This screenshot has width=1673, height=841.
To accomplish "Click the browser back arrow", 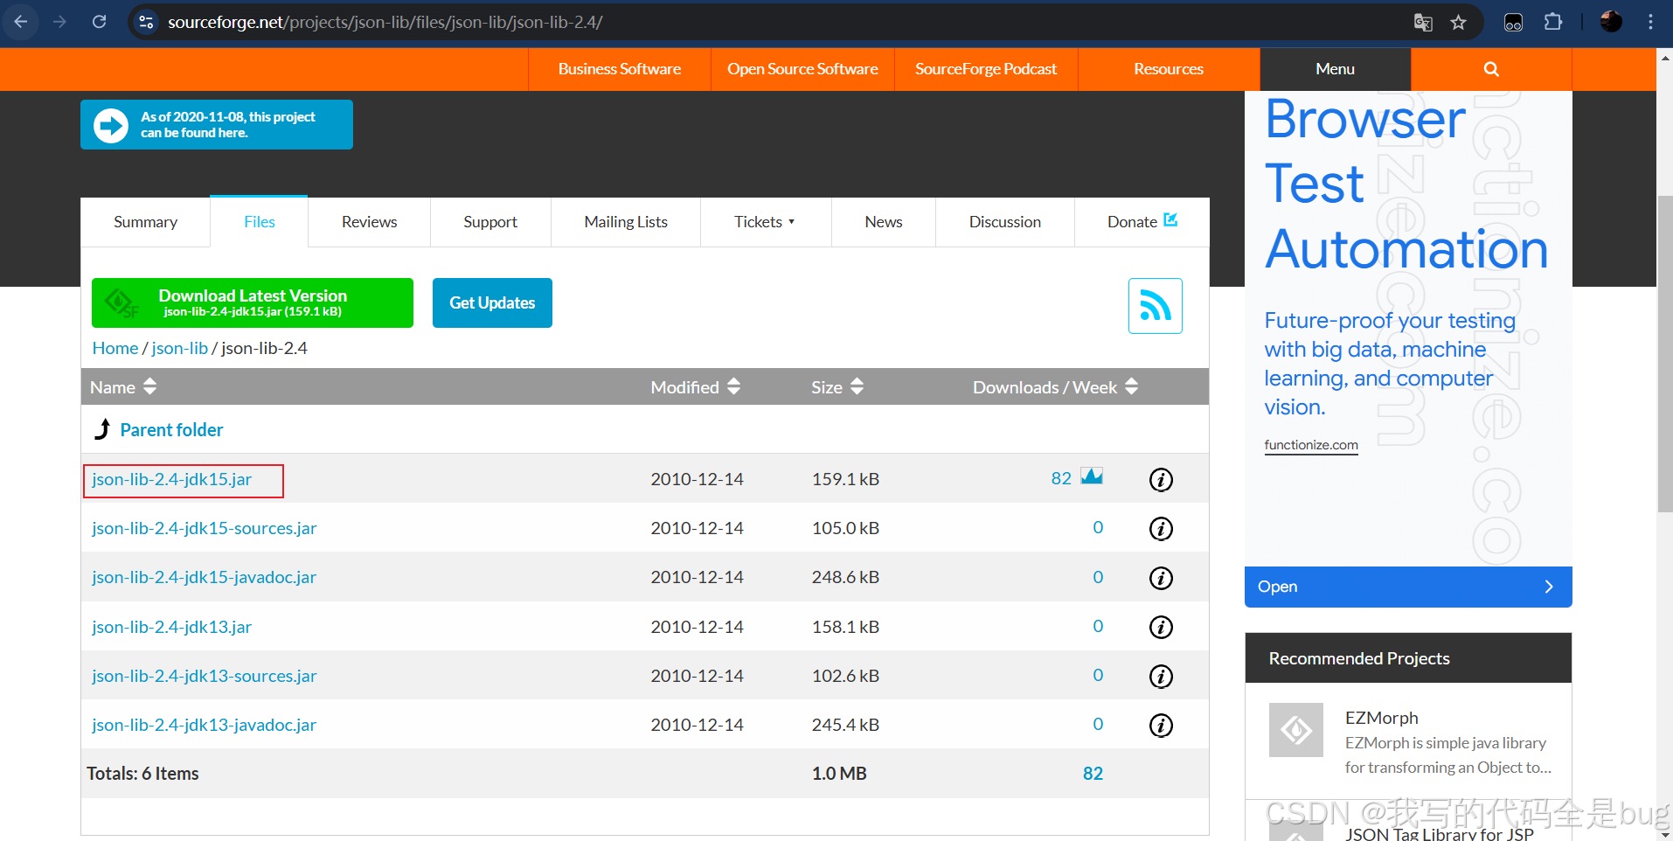I will coord(21,22).
